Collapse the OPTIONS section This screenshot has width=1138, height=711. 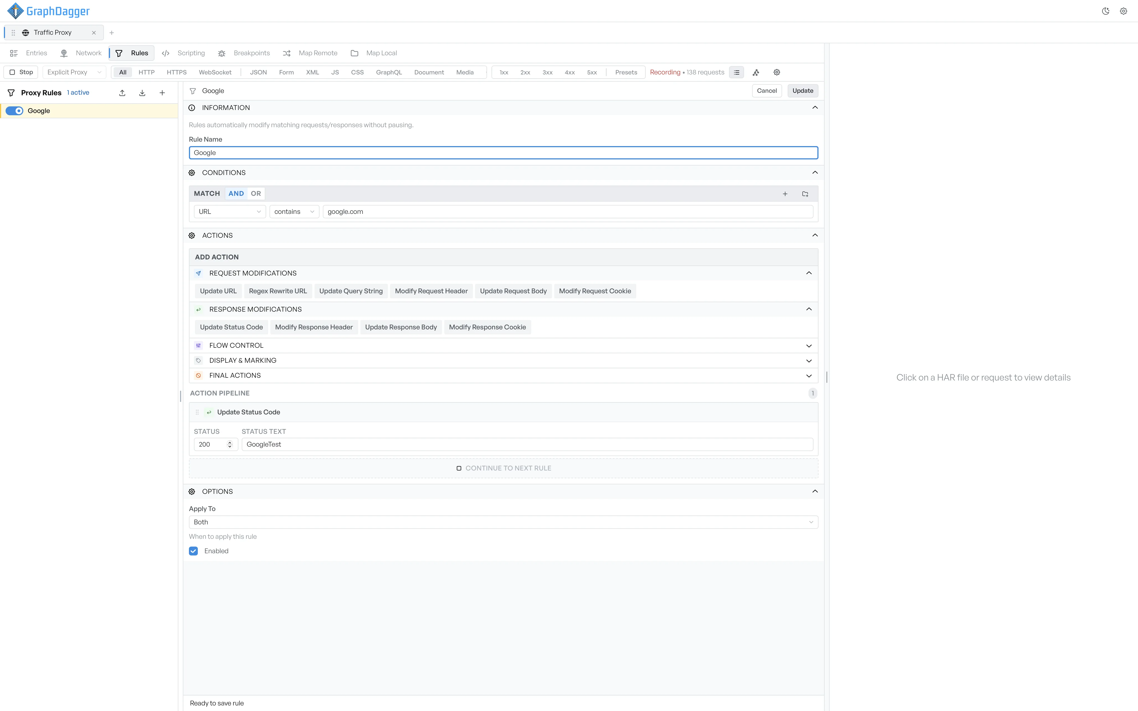point(815,491)
